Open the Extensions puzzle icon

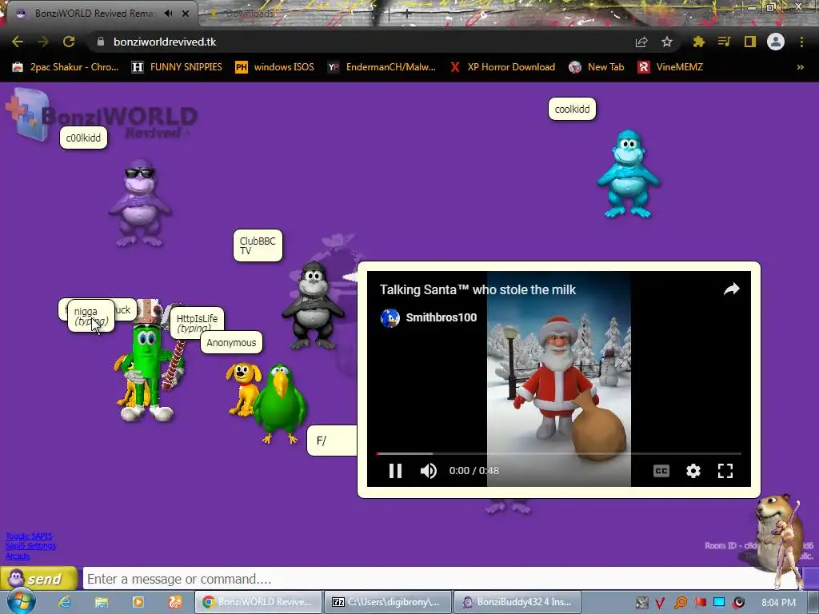click(x=698, y=42)
